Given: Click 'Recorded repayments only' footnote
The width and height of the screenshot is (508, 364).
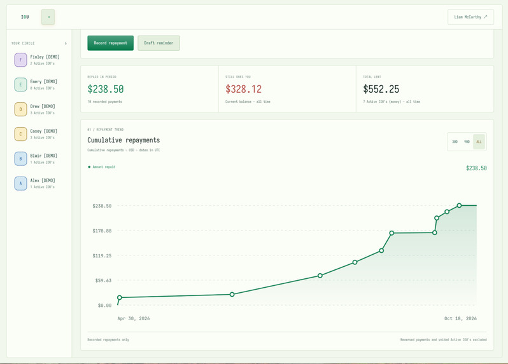Looking at the screenshot, I should (108, 340).
